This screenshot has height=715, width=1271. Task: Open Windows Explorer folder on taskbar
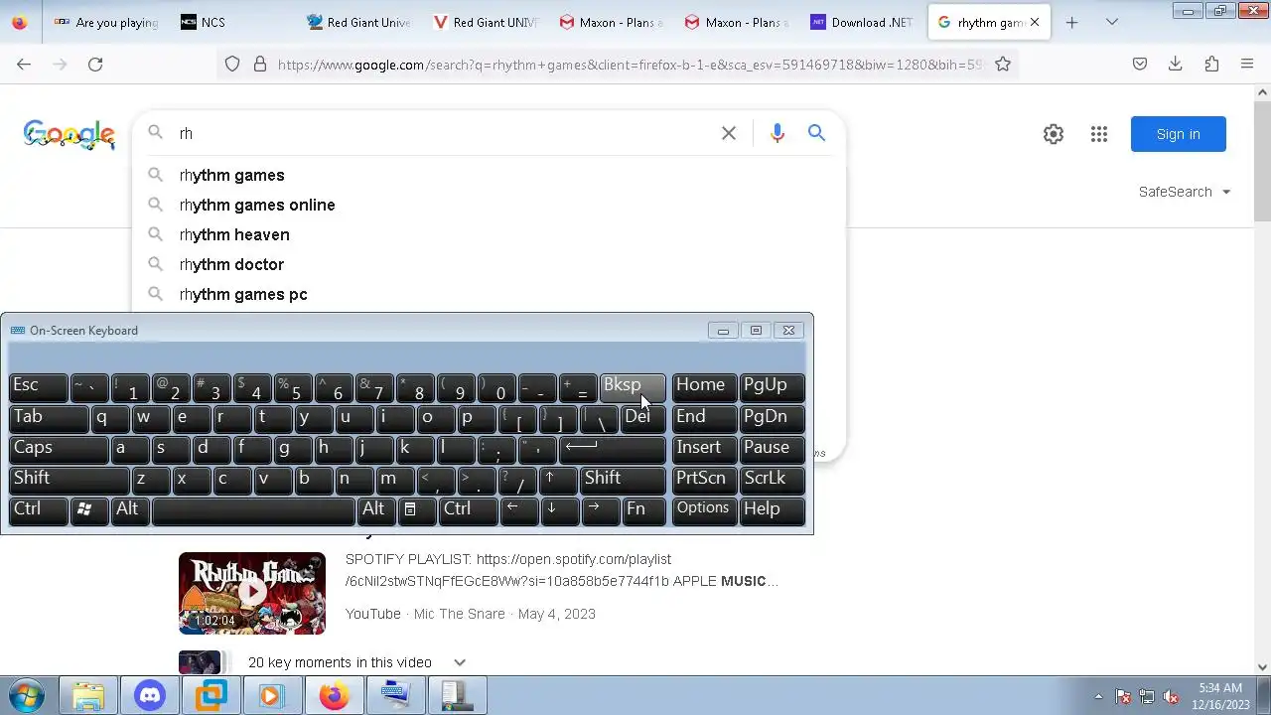coord(88,695)
